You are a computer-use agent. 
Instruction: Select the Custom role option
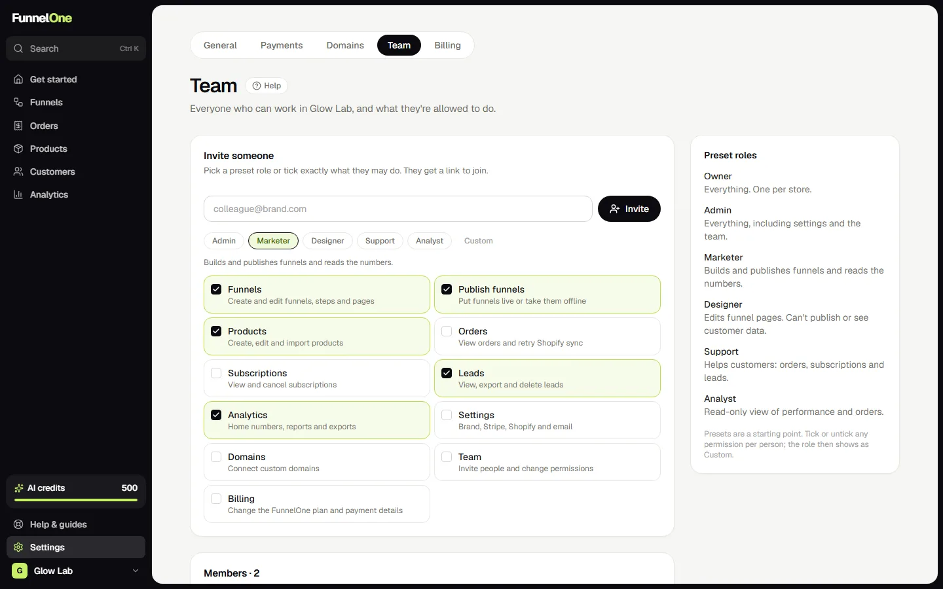479,241
